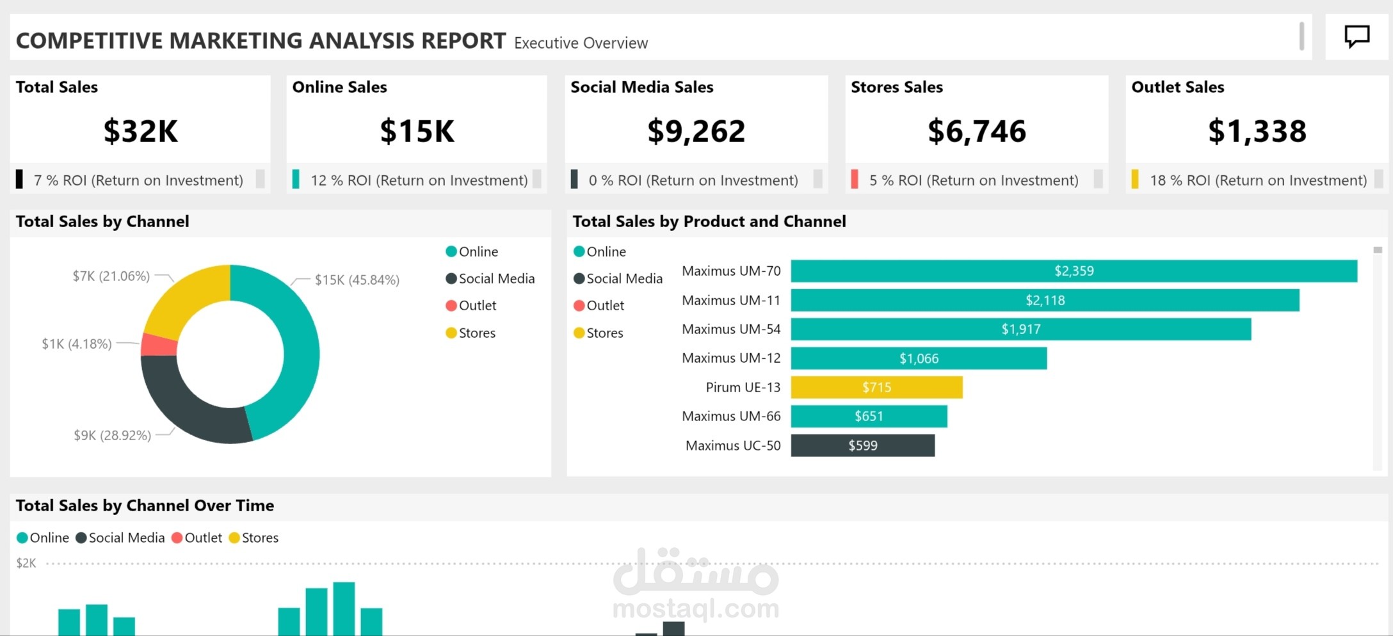Click Online legend marker in donut chart
Viewport: 1393px width, 636px height.
(x=451, y=251)
